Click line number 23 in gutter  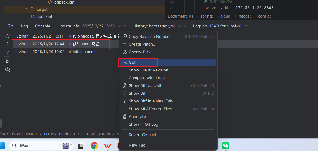172,8
